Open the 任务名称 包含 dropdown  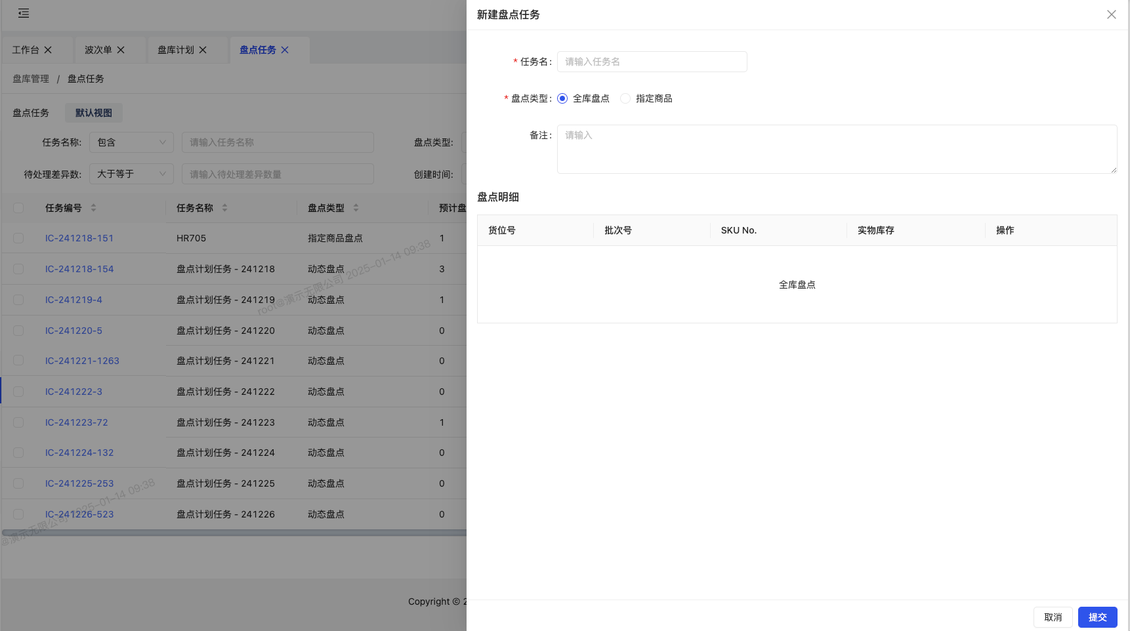coord(131,142)
